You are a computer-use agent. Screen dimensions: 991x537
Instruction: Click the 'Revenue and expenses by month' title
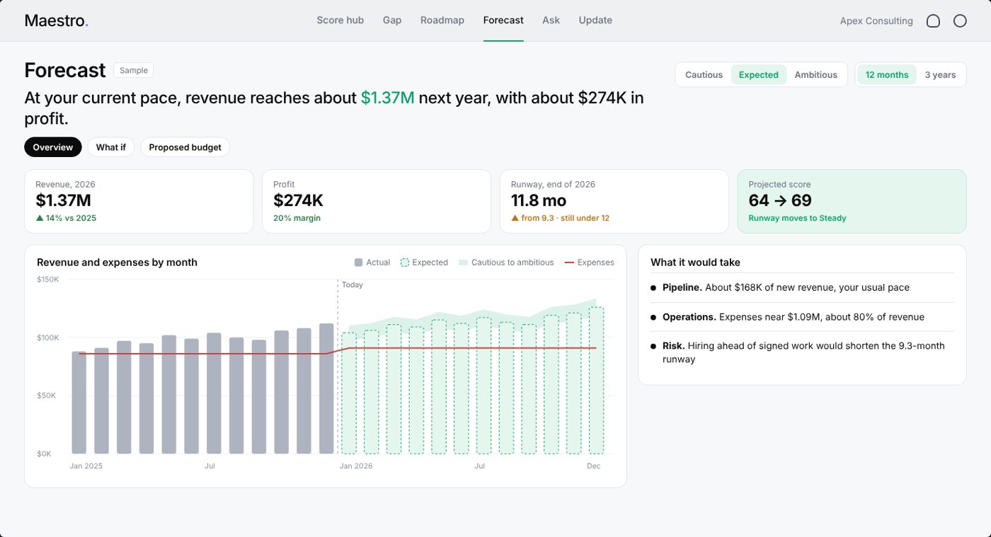117,262
